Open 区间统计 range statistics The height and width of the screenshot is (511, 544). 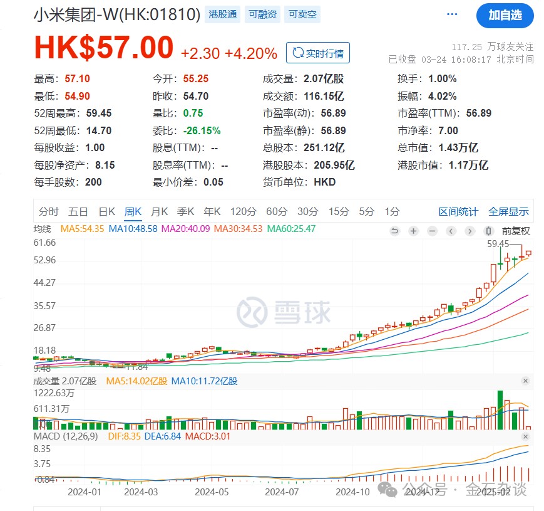coord(458,211)
